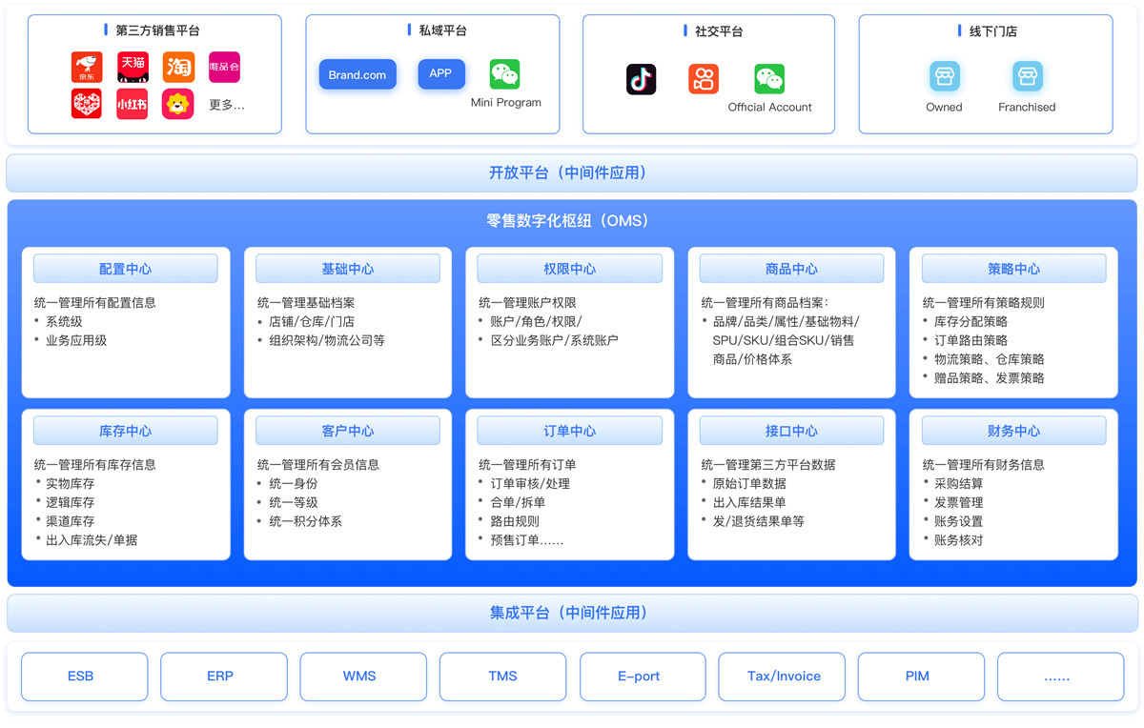The height and width of the screenshot is (728, 1144).
Task: Select the 客户中心 header
Action: point(348,431)
